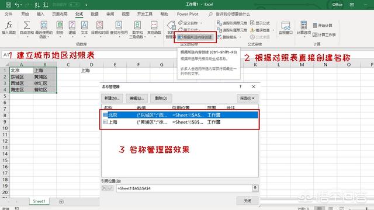Open the Logical (逻辑) functions icon
The width and height of the screenshot is (374, 210).
point(72,25)
